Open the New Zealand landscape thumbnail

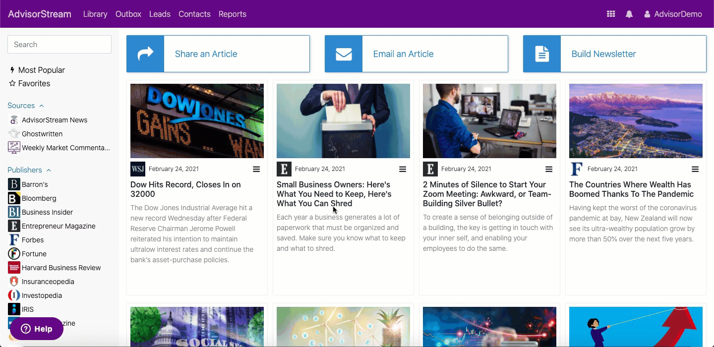(636, 121)
